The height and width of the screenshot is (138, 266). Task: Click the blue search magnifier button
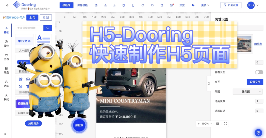[x=48, y=28]
